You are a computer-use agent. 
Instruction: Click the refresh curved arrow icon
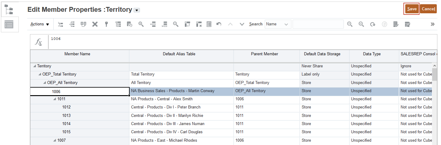[373, 24]
